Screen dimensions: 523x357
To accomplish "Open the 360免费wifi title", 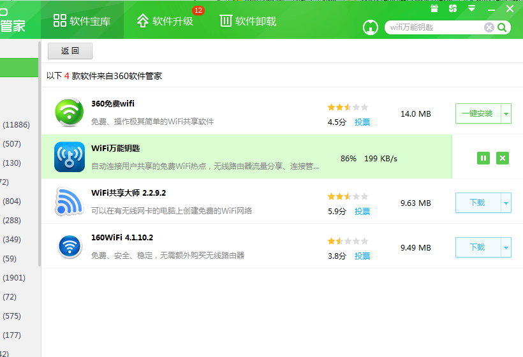I will click(x=113, y=104).
